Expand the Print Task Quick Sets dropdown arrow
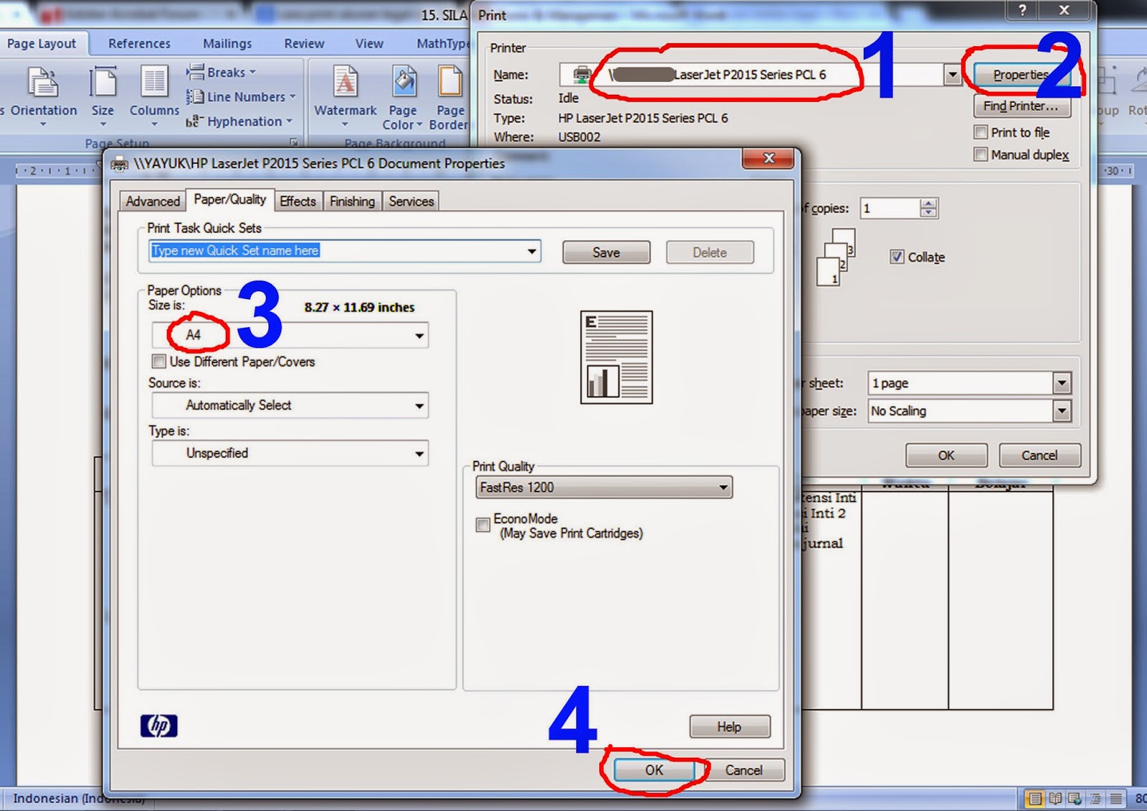 532,251
